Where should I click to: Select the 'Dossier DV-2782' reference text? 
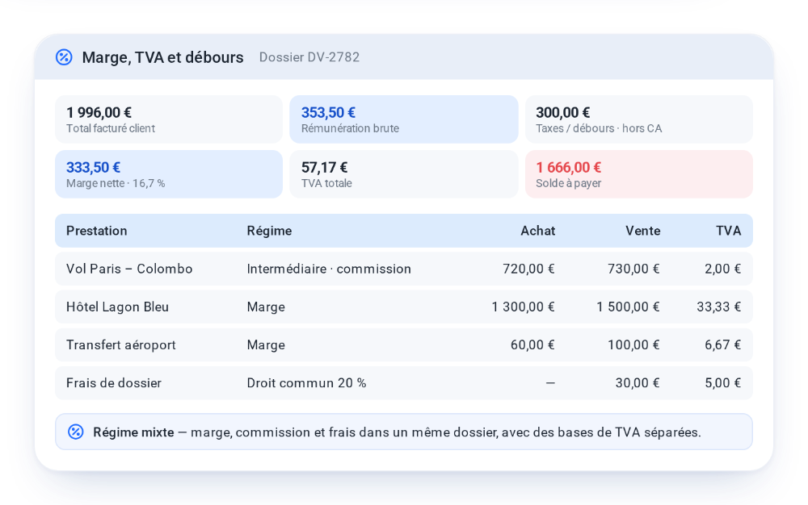pos(309,57)
